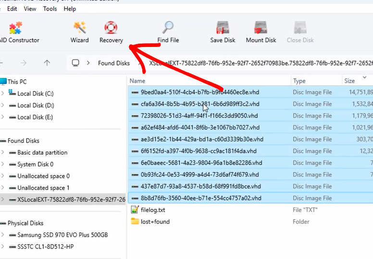Click disk icon of 9bed0aa4 vhd file
Viewport: 373px width, 259px height.
[135, 93]
